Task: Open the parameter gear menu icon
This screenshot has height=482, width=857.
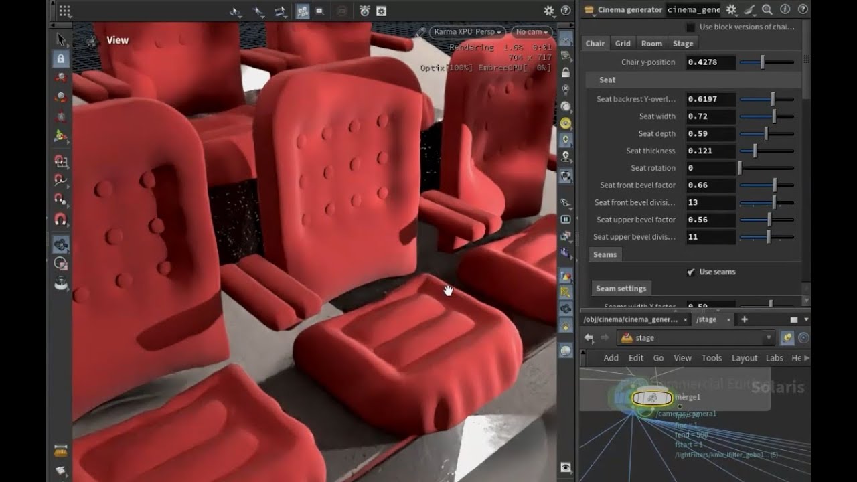Action: [x=732, y=10]
